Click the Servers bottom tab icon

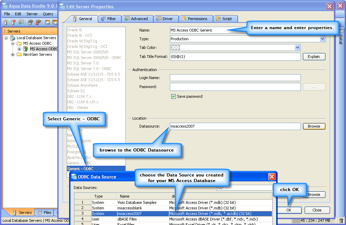click(x=15, y=213)
